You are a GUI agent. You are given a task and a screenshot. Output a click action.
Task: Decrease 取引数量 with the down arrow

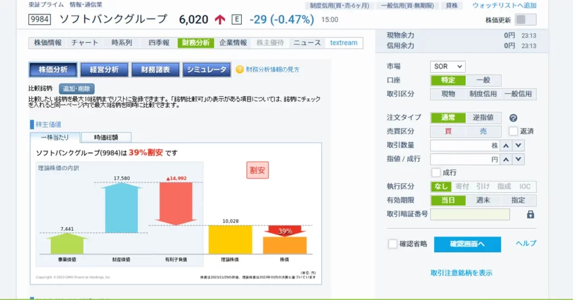tap(518, 146)
